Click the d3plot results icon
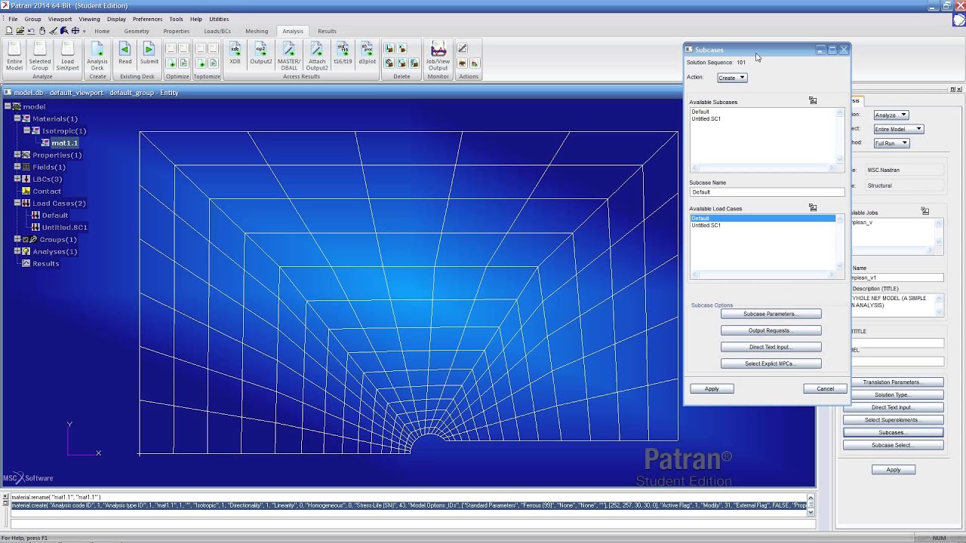Image resolution: width=966 pixels, height=543 pixels. click(368, 54)
